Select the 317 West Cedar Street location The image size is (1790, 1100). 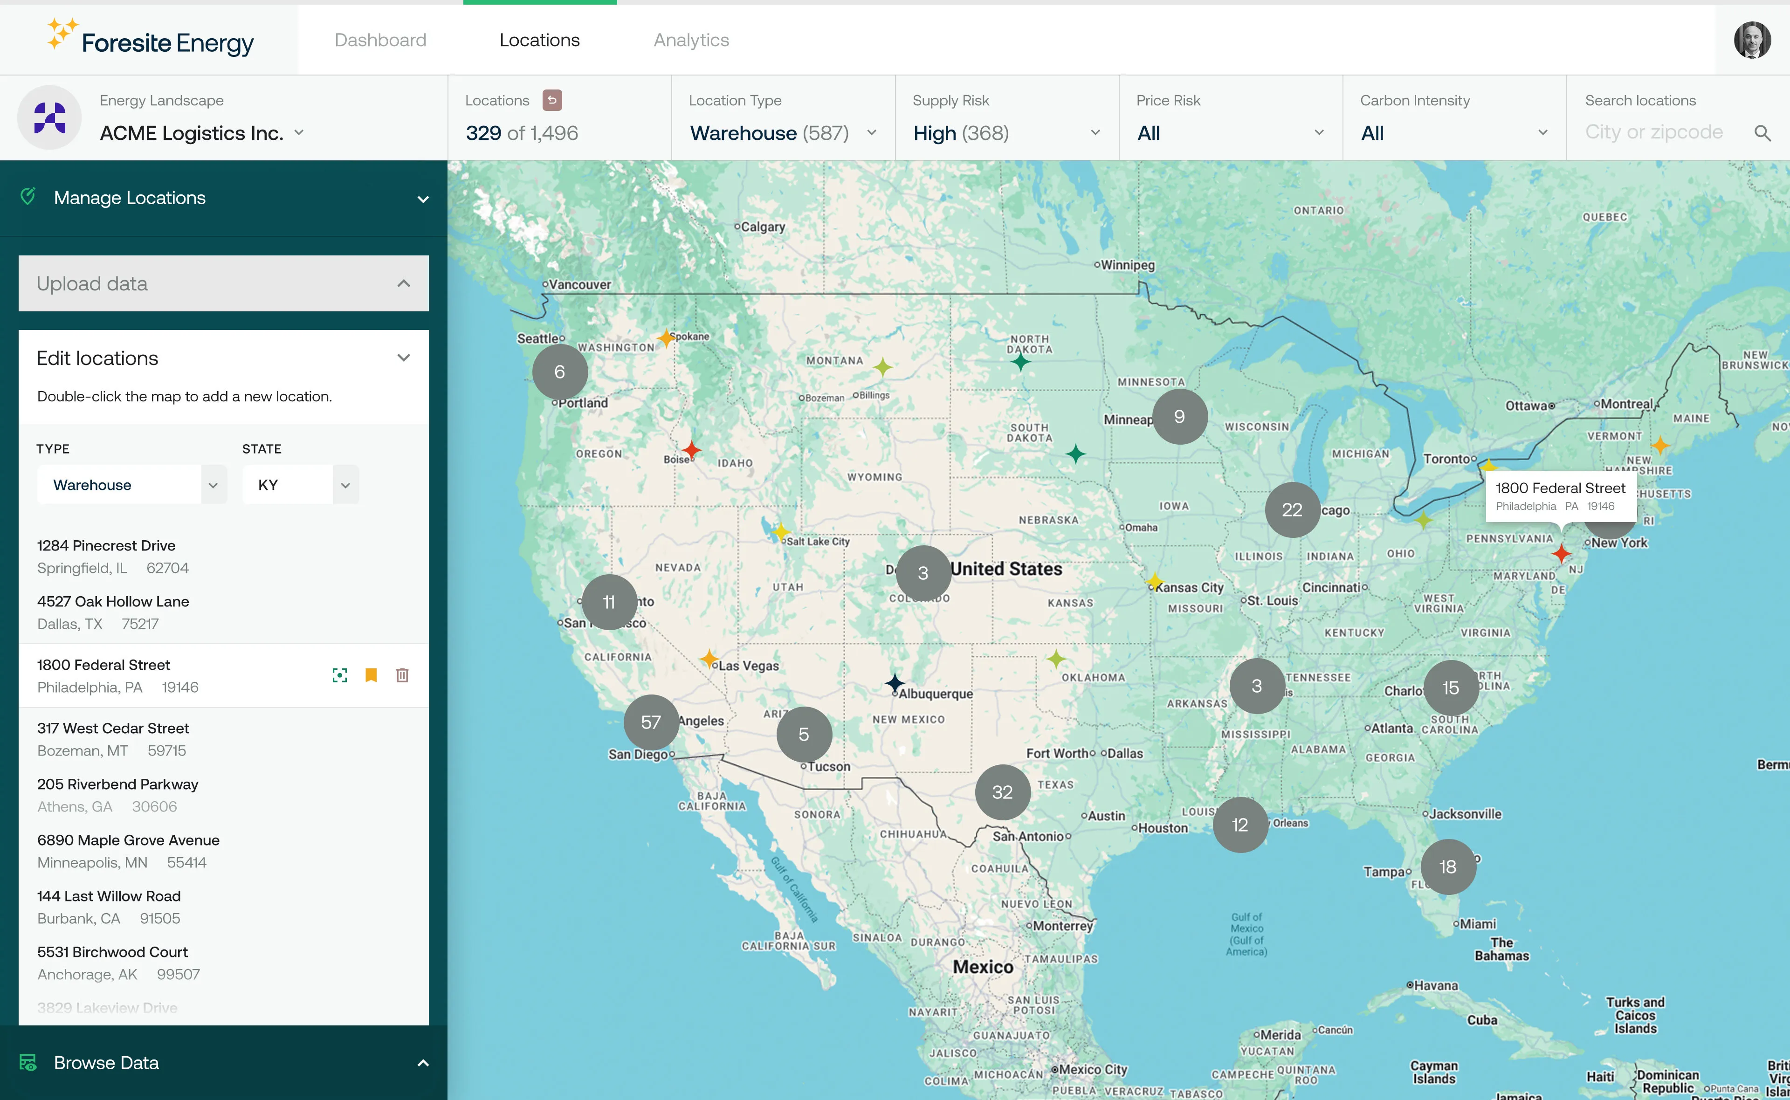tap(113, 738)
